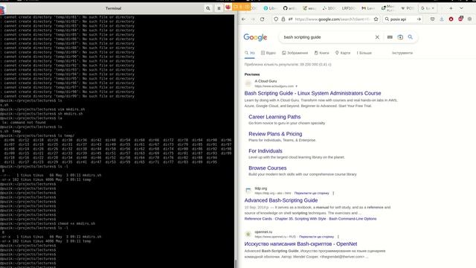Open the Browse Courses link
Screen dimensions: 476x268
268,168
